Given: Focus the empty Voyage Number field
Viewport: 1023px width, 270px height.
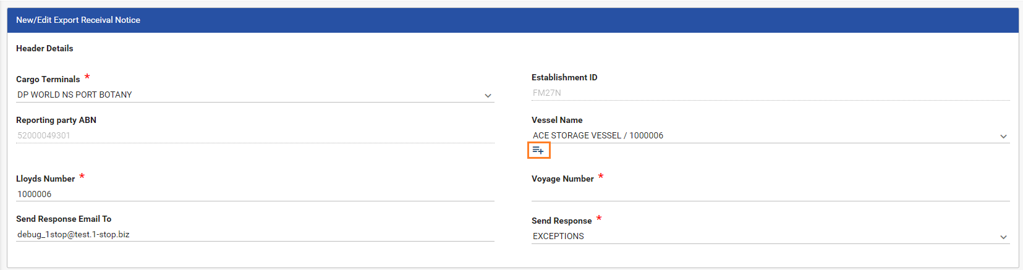Looking at the screenshot, I should (770, 194).
